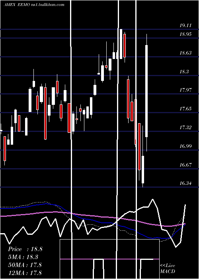Image resolution: width=199 pixels, height=279 pixels.
Task: Click the Price : 18.8 readout
Action: pos(25,249)
